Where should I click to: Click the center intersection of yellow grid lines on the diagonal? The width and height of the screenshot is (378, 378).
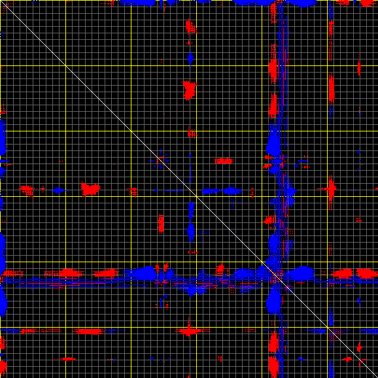pos(196,196)
